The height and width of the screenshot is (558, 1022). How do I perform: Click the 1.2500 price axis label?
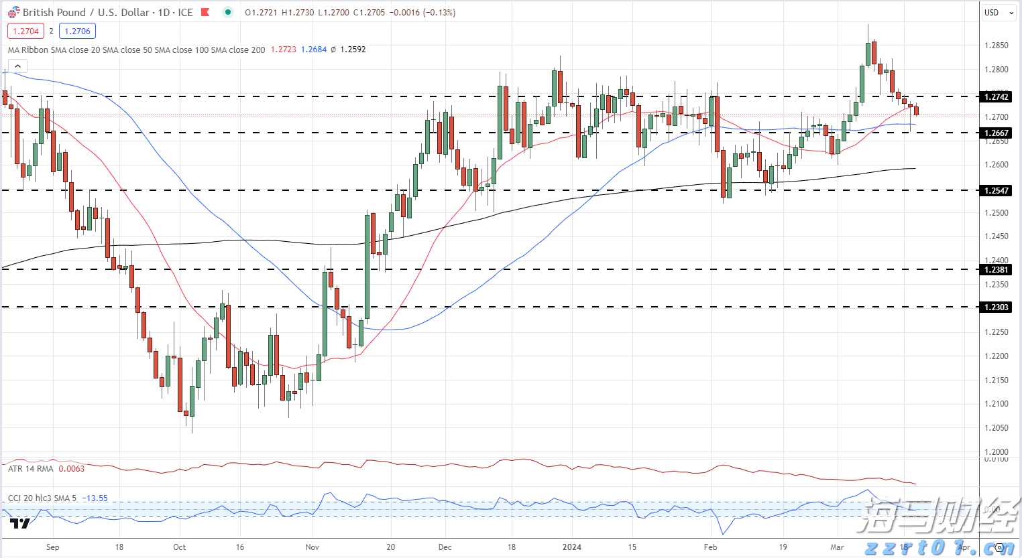tap(996, 213)
